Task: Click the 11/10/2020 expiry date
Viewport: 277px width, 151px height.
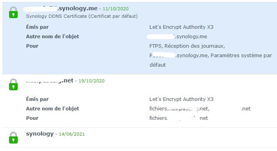Action: pyautogui.click(x=116, y=9)
